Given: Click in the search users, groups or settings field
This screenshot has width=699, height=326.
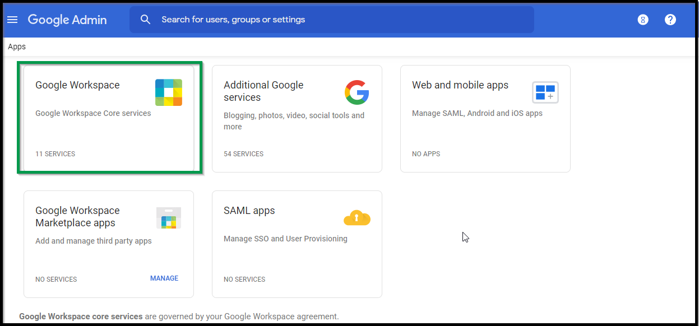Looking at the screenshot, I should (331, 20).
